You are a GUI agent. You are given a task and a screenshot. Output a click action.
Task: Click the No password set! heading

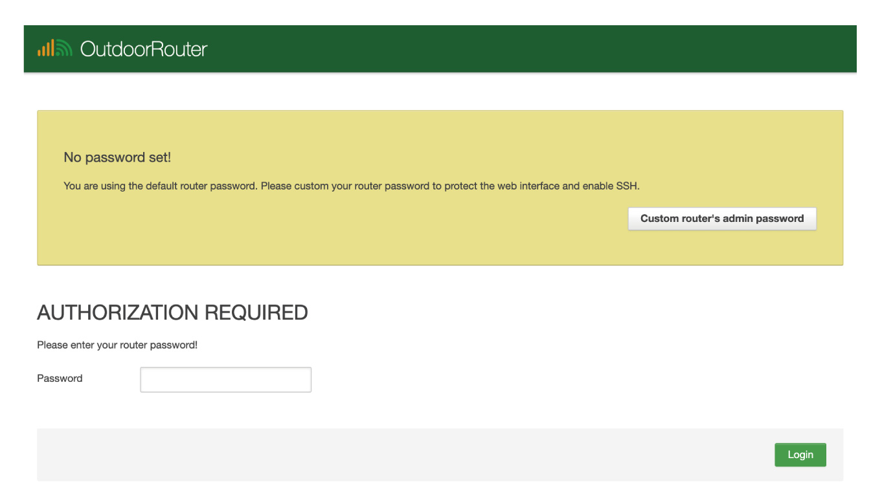[117, 157]
